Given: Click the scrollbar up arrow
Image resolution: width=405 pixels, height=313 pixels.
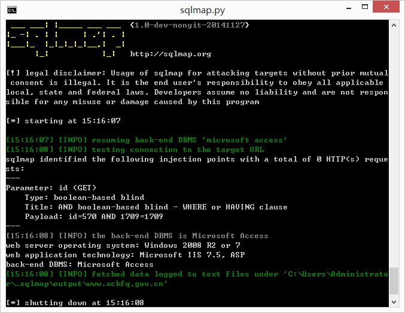Looking at the screenshot, I should coord(394,25).
